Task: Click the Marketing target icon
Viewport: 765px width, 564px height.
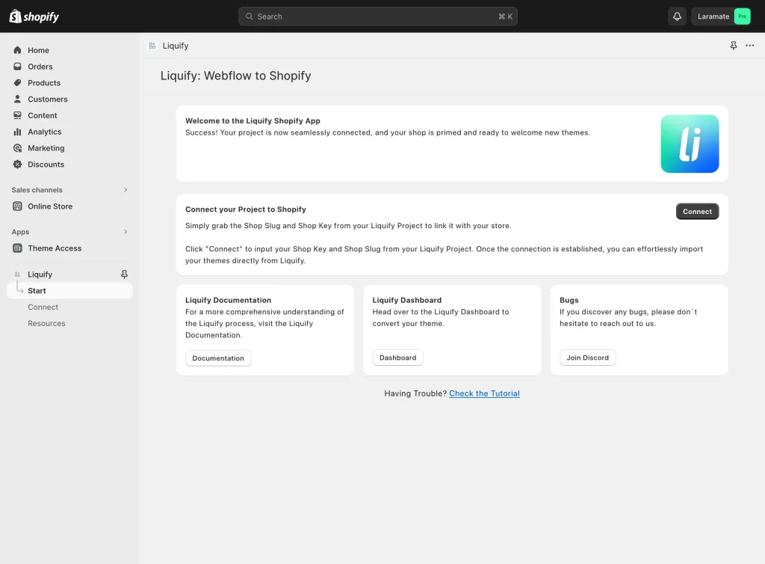Action: click(x=18, y=148)
